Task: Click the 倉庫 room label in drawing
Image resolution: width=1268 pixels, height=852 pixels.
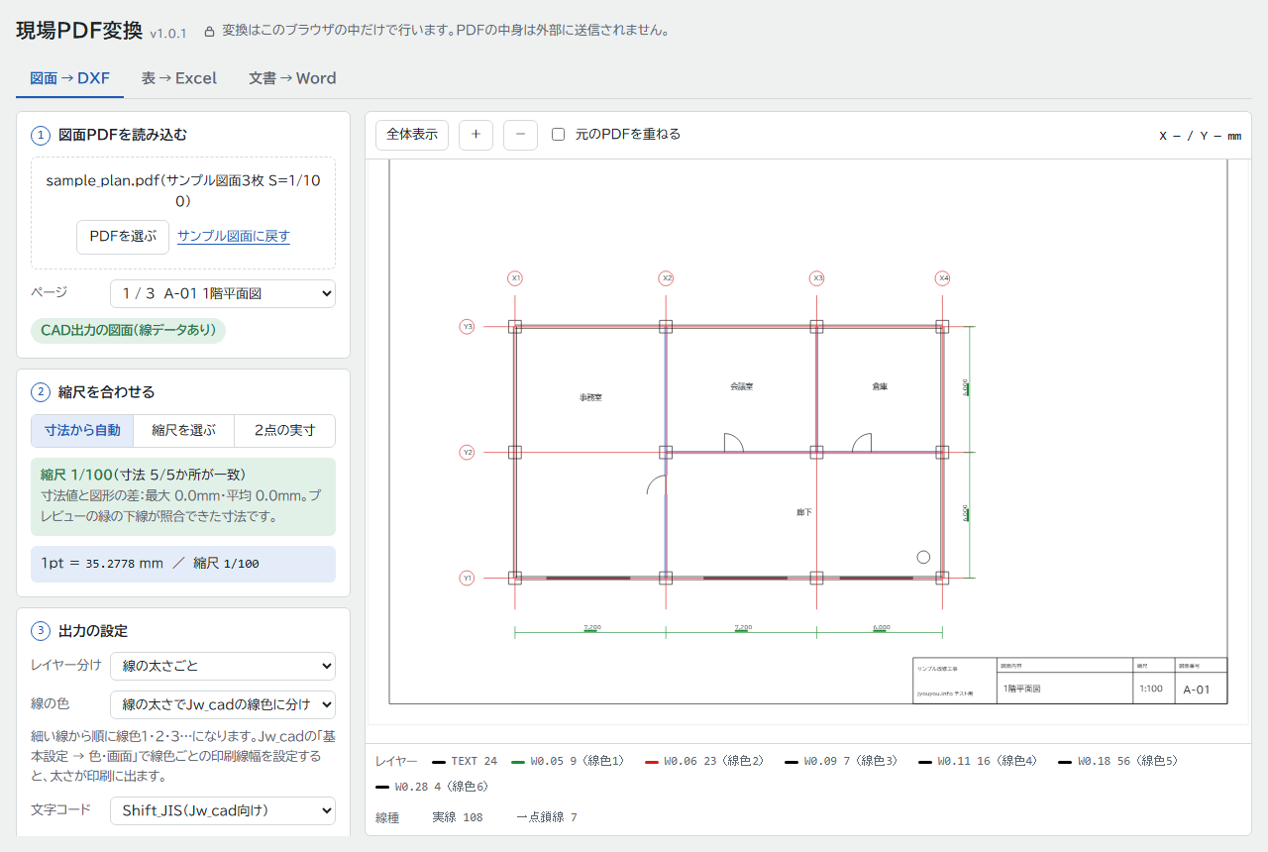Action: coord(880,386)
